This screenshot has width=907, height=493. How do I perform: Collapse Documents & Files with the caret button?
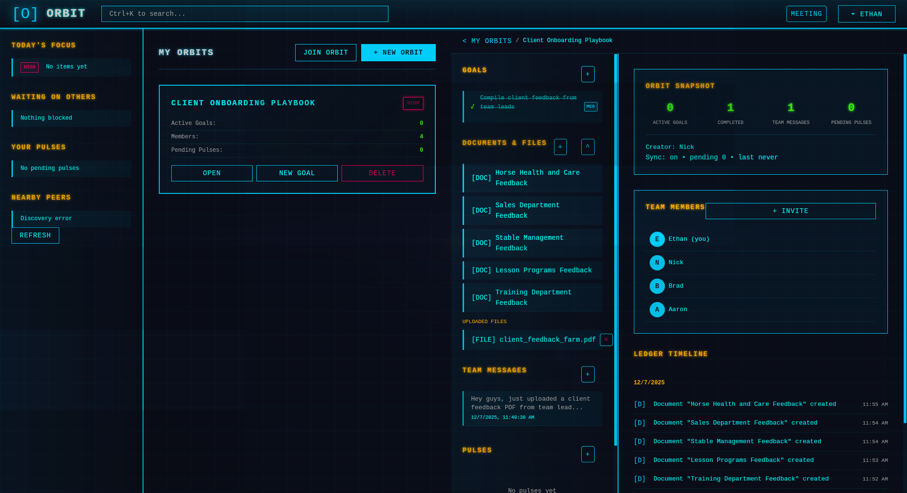pos(588,147)
